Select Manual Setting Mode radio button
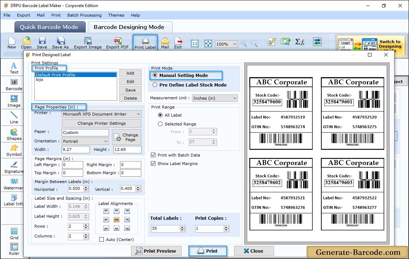 (155, 75)
